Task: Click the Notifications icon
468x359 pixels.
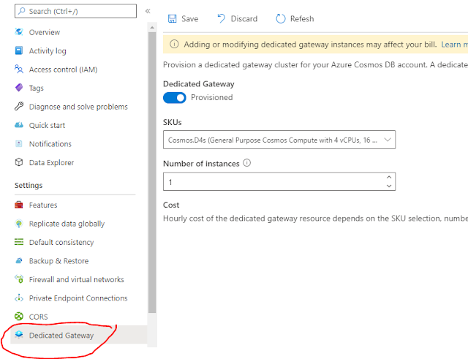Action: (x=19, y=143)
